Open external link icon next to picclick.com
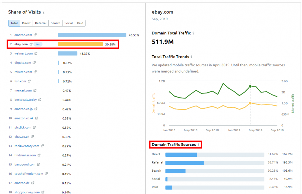 34,127
